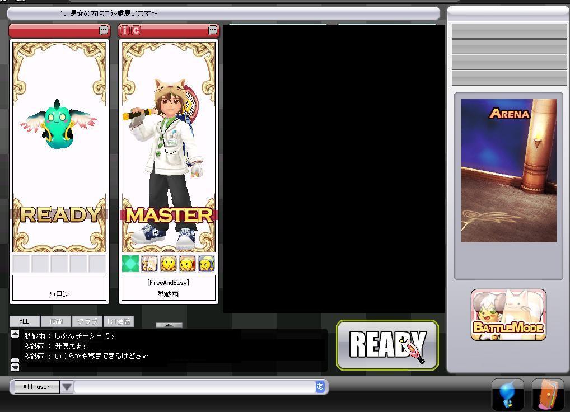Switch to the クラブ chat tab
Image resolution: width=570 pixels, height=412 pixels.
[87, 321]
